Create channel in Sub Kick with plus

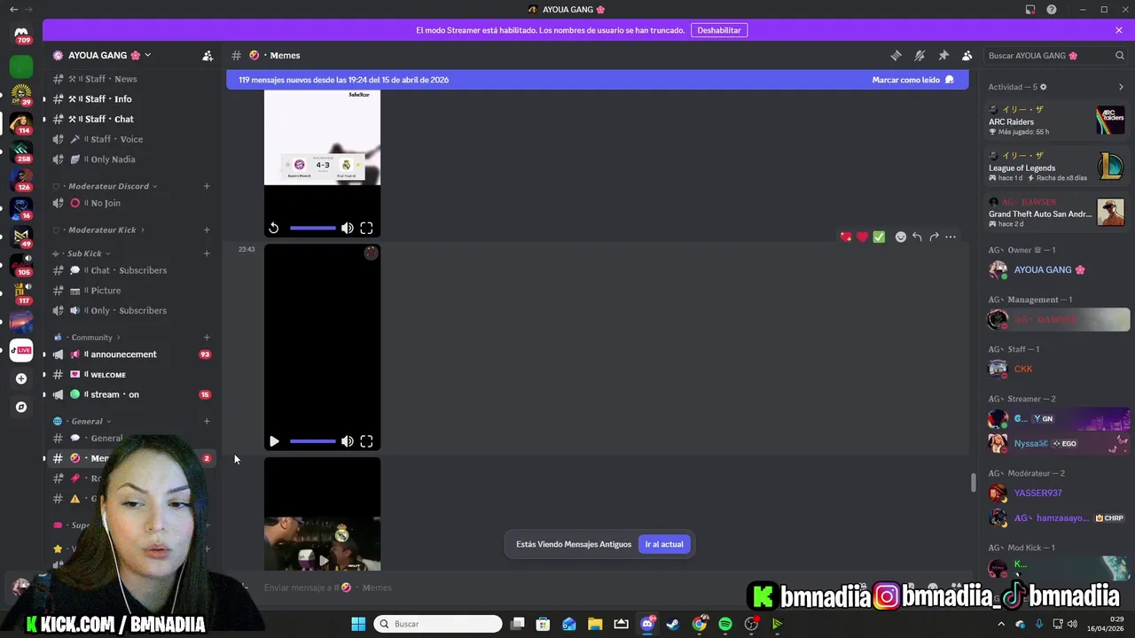coord(207,253)
